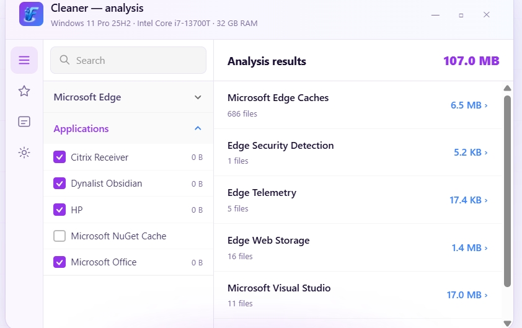Open Microsoft Visual Studio 17.0 MB details
The height and width of the screenshot is (328, 522).
click(x=467, y=295)
